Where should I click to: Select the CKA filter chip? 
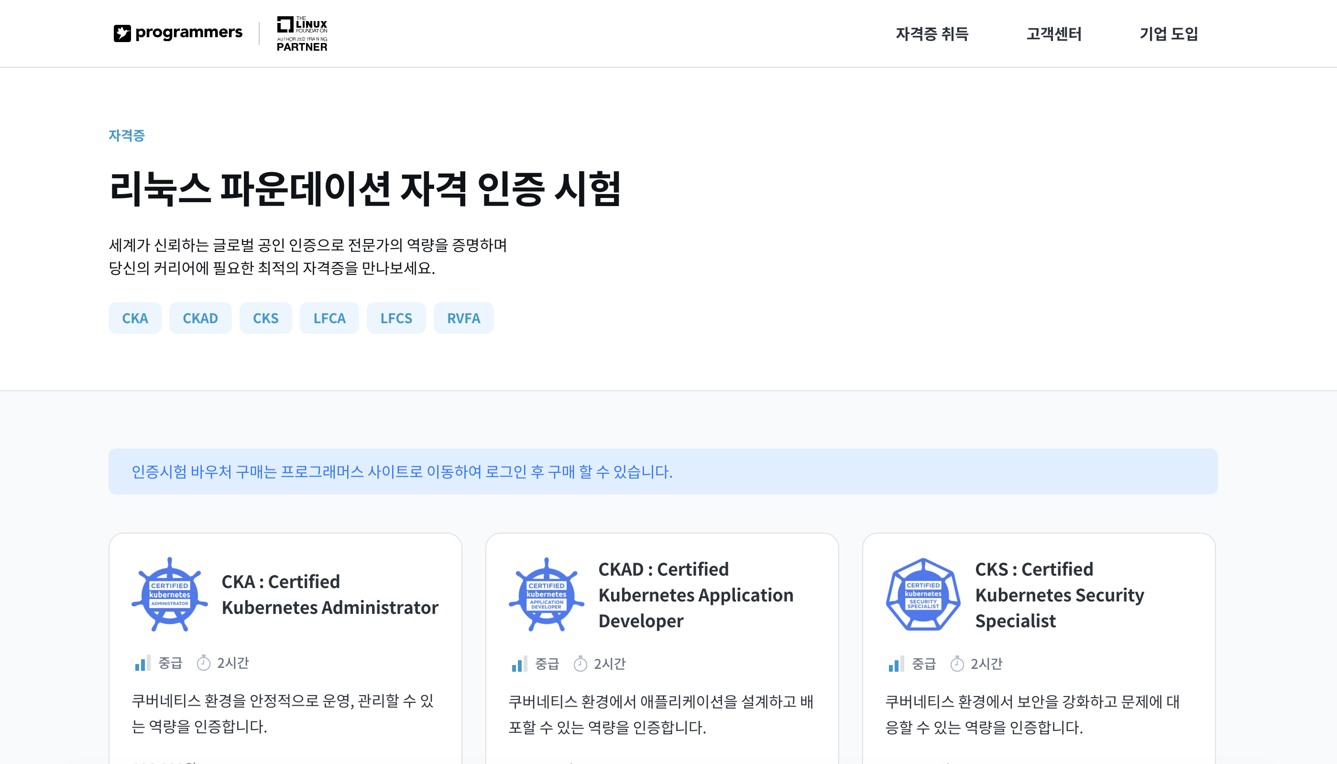click(135, 318)
